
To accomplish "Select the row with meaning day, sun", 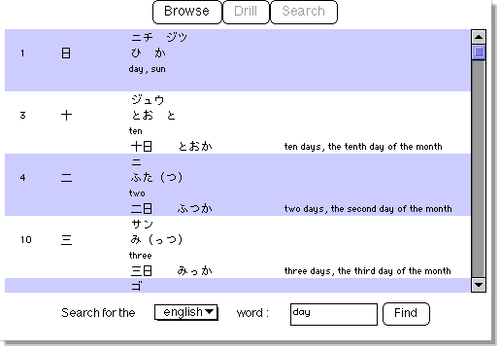I will pos(238,60).
